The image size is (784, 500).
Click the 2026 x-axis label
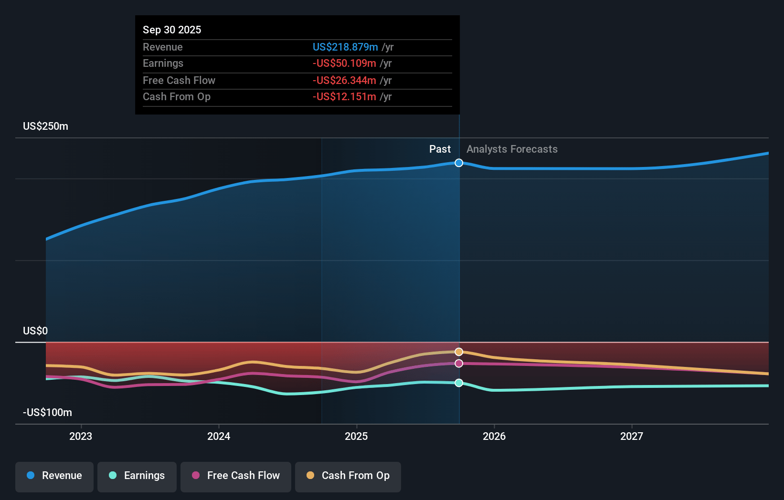(494, 436)
